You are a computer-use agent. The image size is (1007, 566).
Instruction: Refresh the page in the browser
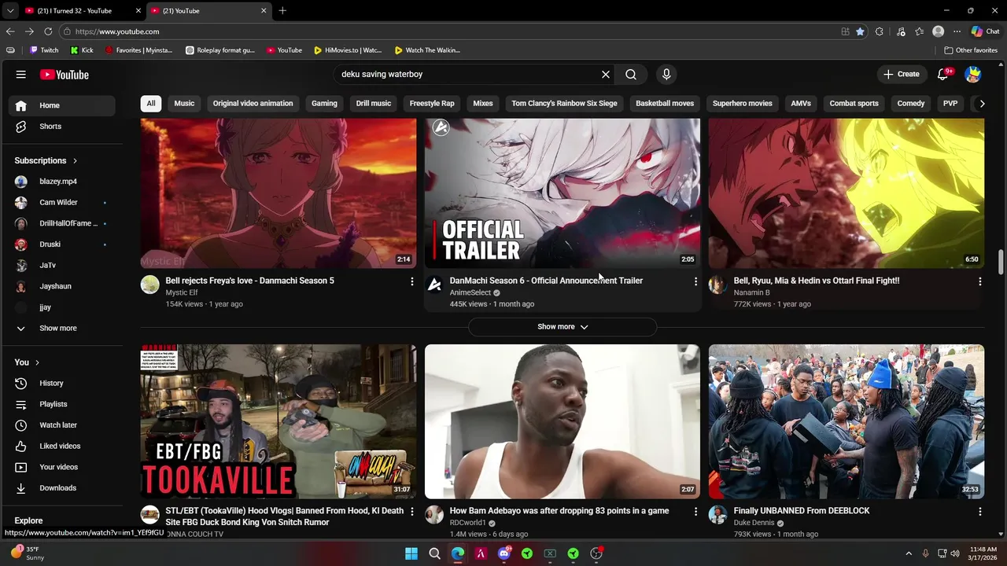[48, 31]
